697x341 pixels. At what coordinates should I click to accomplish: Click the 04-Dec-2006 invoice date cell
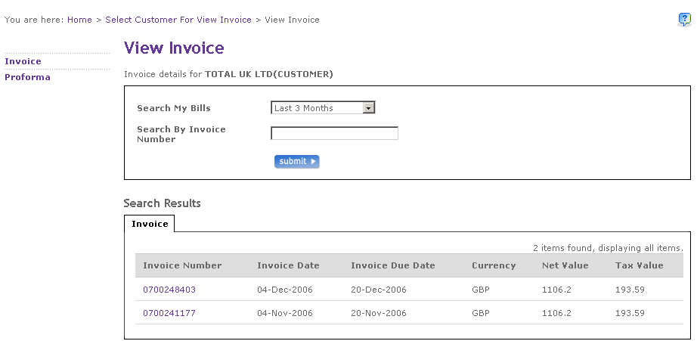[285, 290]
